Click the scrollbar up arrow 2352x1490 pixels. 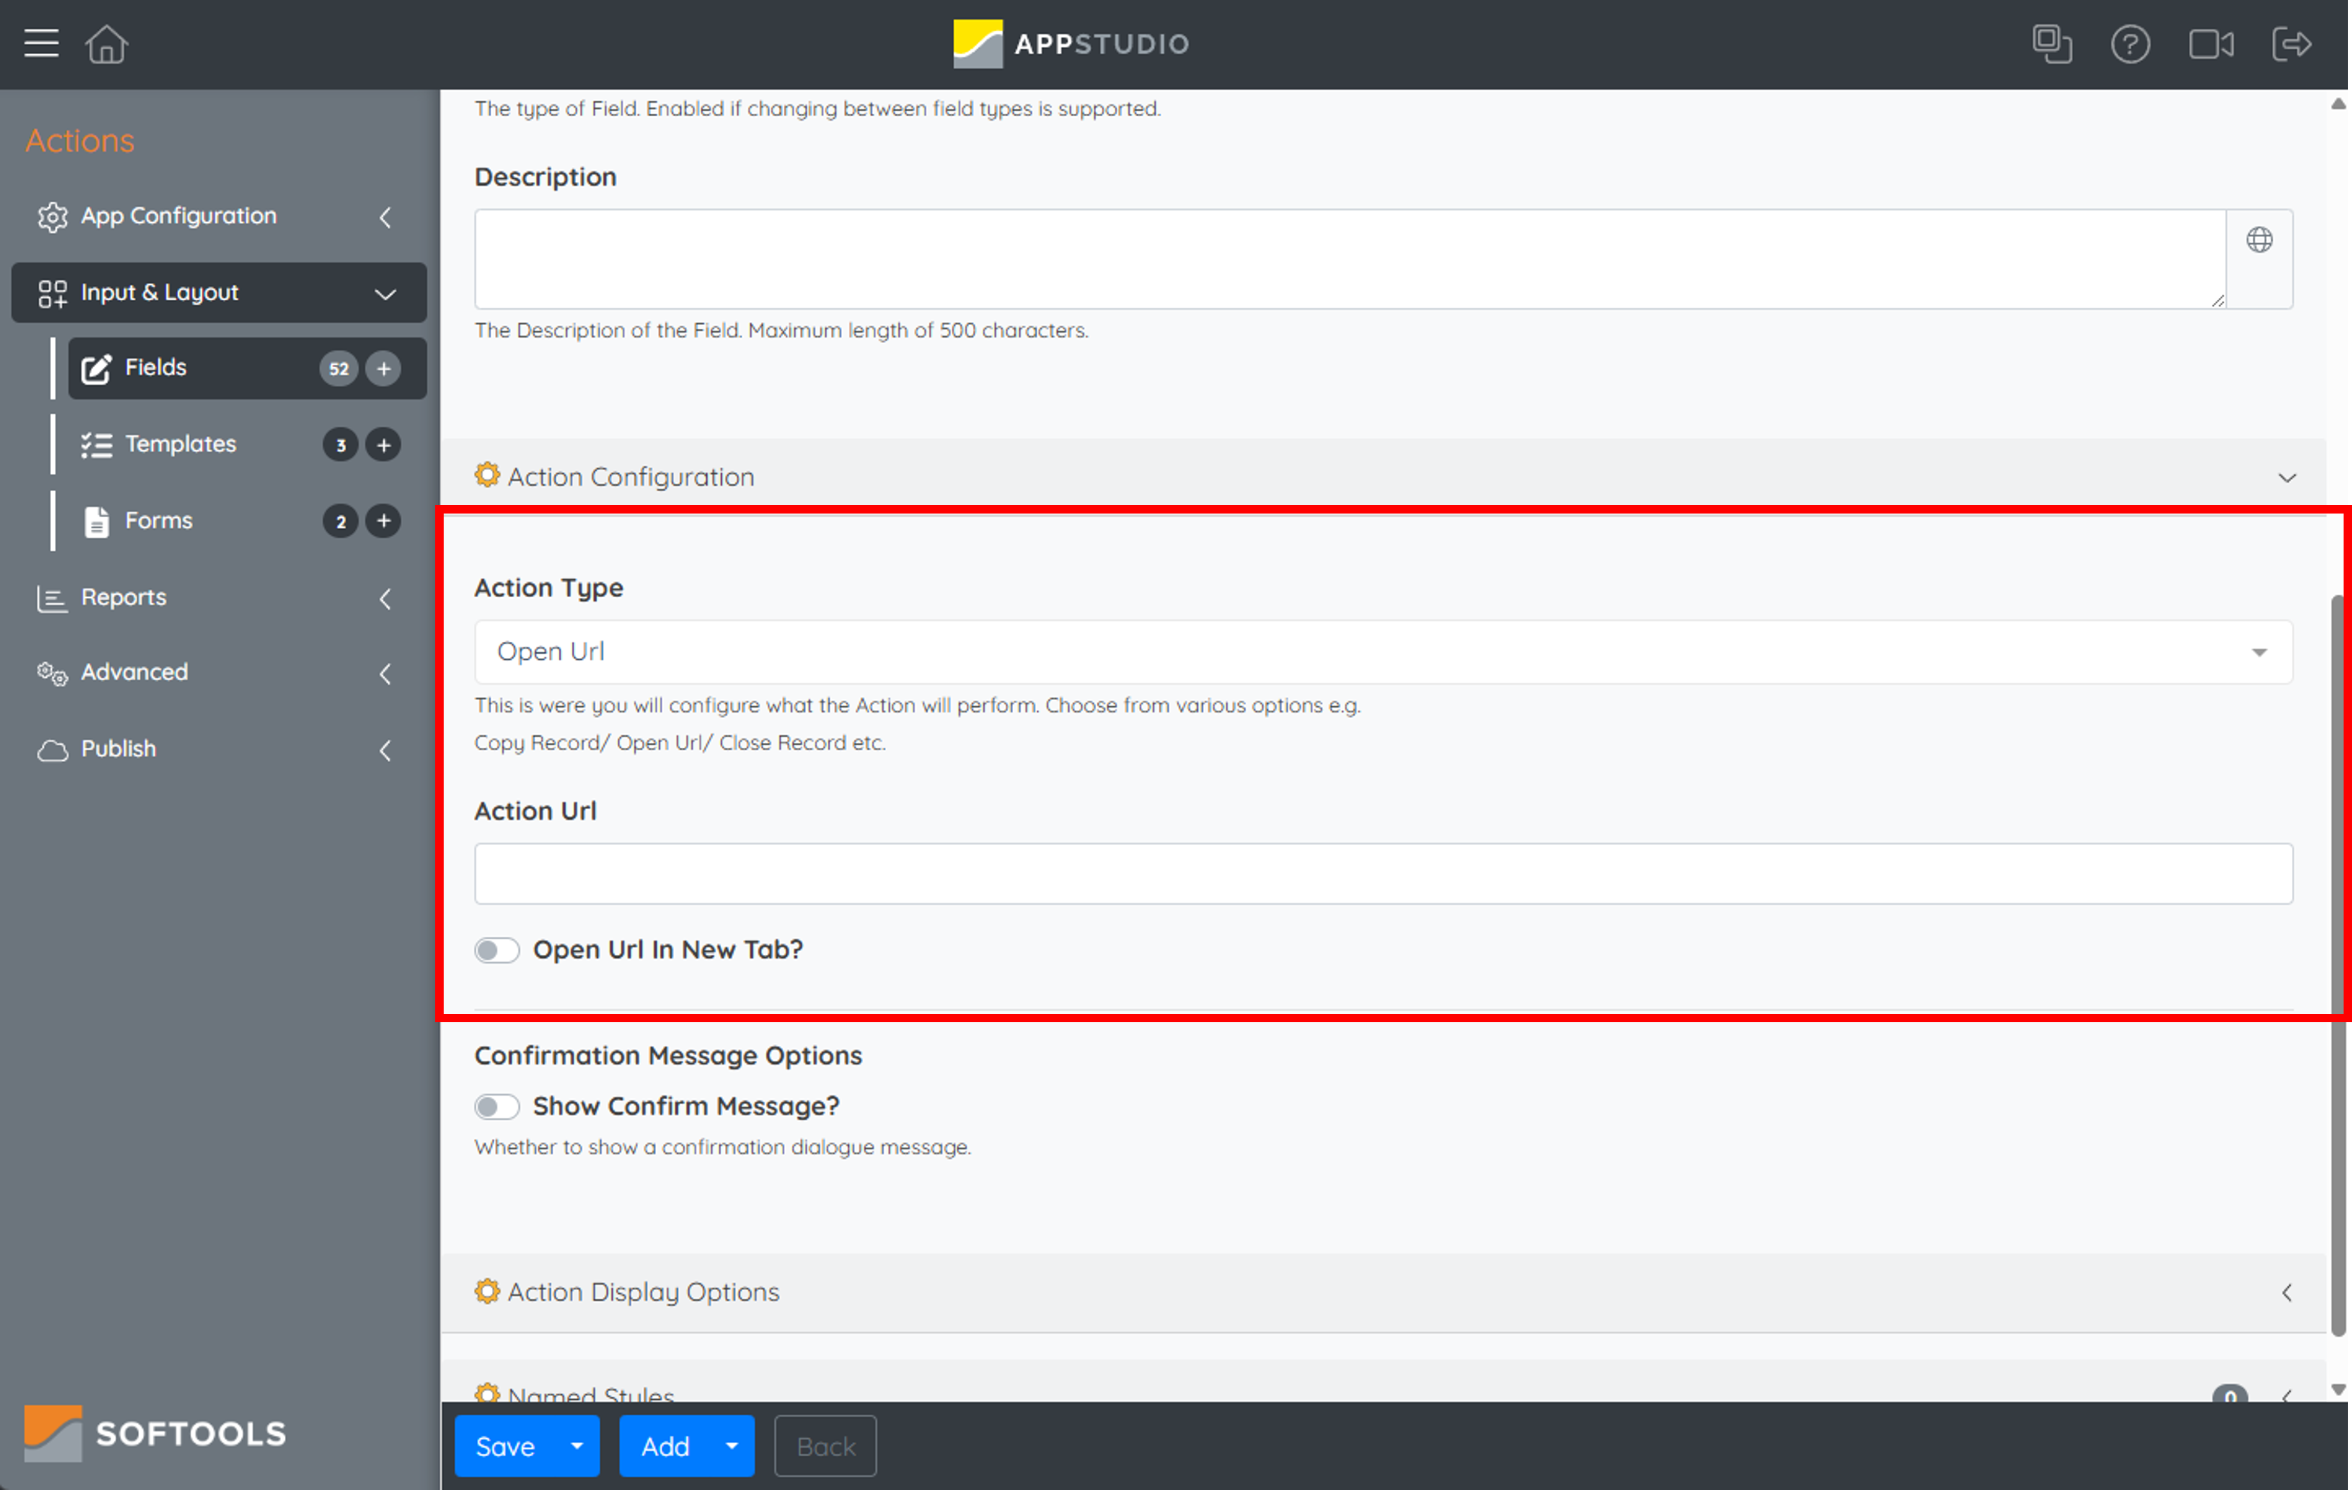pos(2338,104)
